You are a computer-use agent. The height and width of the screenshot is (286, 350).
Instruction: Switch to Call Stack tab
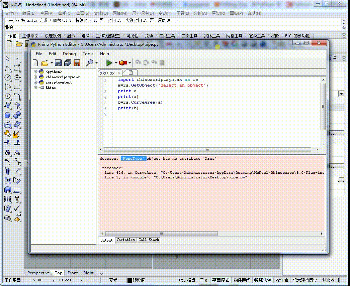pyautogui.click(x=149, y=240)
